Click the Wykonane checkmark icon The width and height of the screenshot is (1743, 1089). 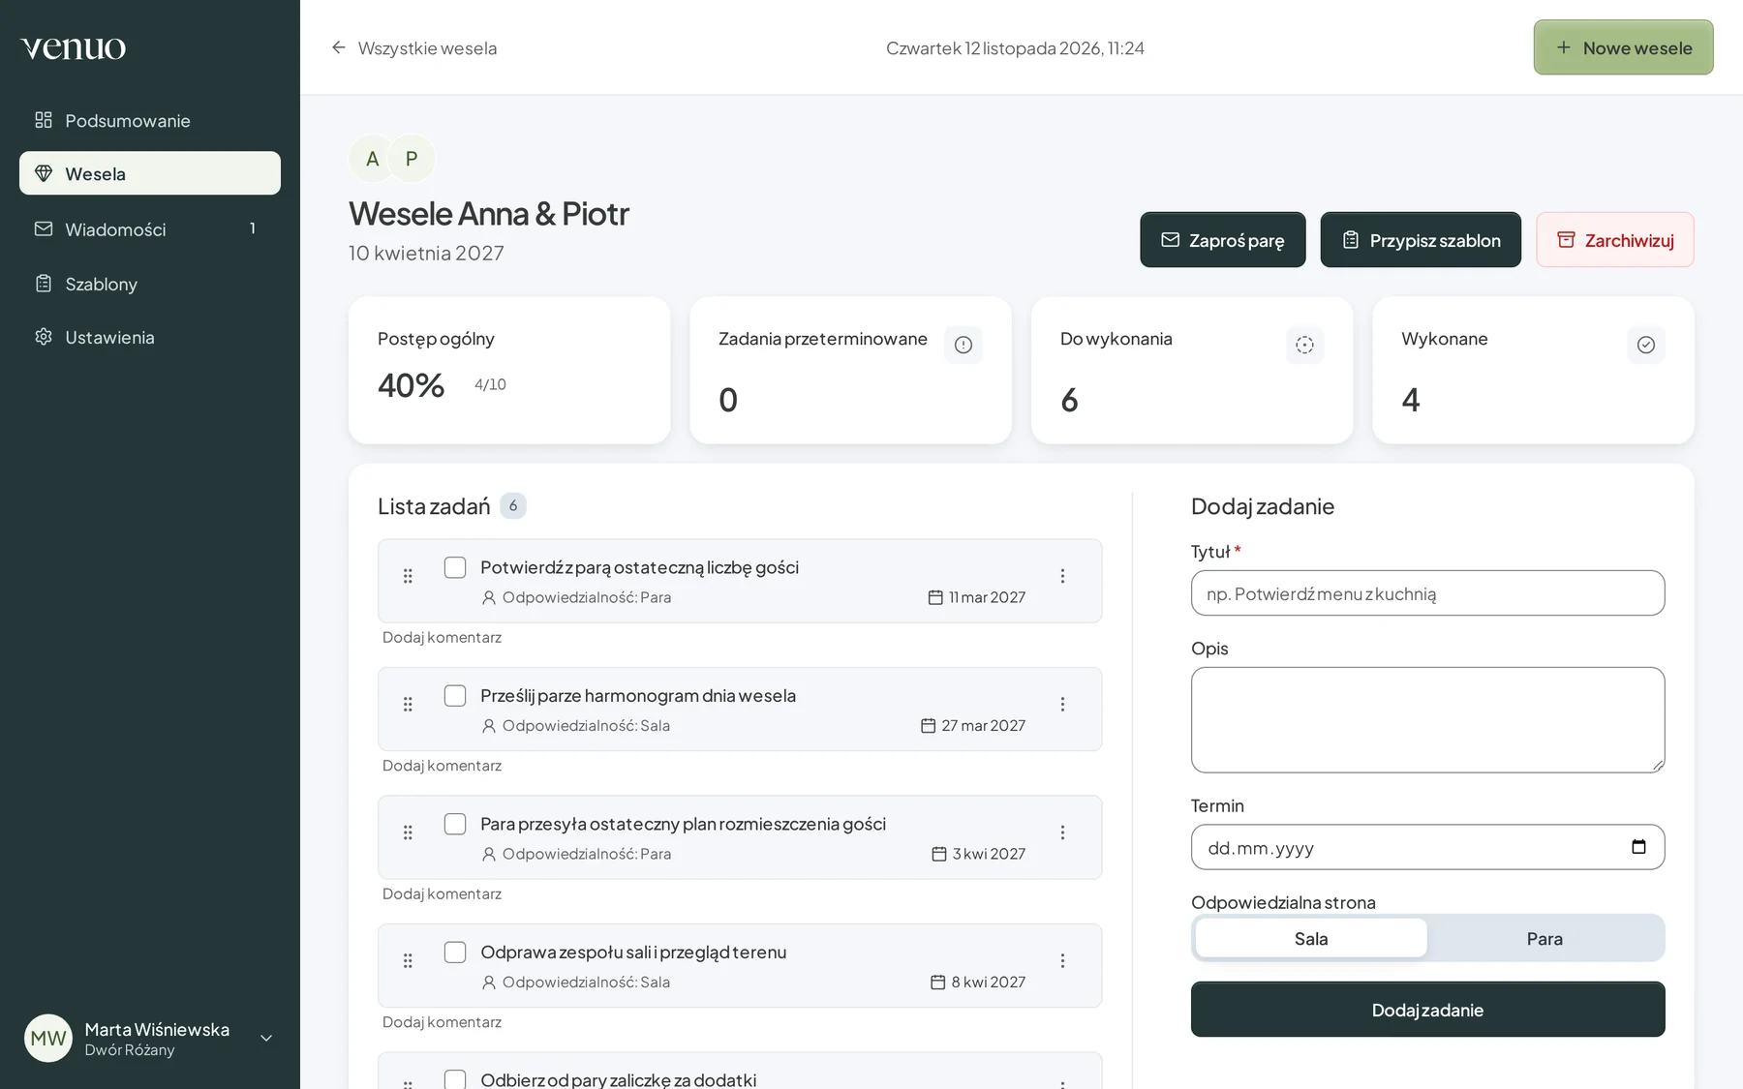(x=1646, y=345)
